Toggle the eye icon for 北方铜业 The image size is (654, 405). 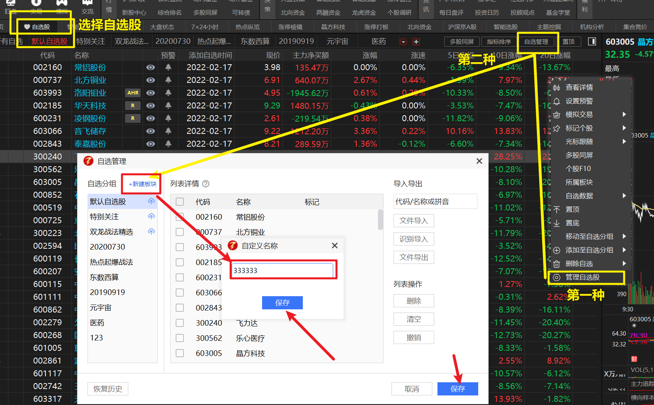(150, 80)
